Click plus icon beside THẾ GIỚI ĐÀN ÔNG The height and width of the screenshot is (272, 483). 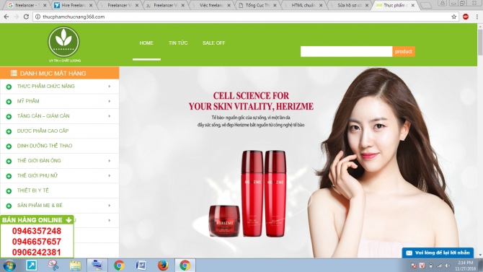click(9, 161)
